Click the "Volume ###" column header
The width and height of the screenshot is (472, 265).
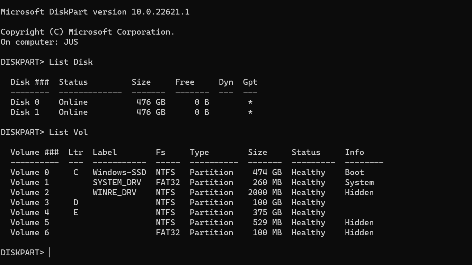pyautogui.click(x=34, y=152)
